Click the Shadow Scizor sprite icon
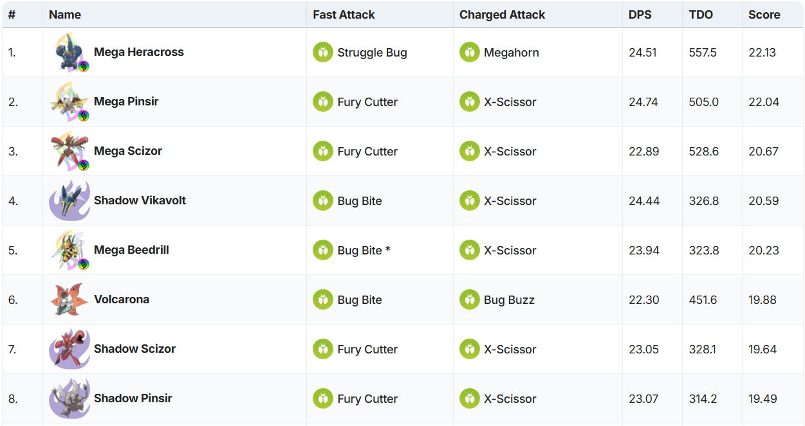The image size is (805, 426). point(69,349)
